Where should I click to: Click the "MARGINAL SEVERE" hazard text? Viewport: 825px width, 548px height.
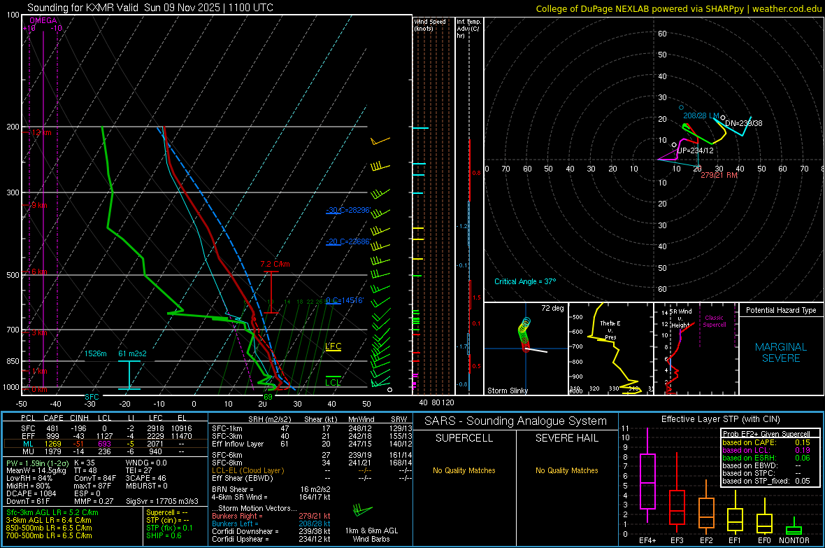tap(781, 353)
